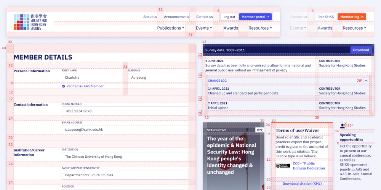Open the CC0 Public Domain Dedication link

pos(309,166)
